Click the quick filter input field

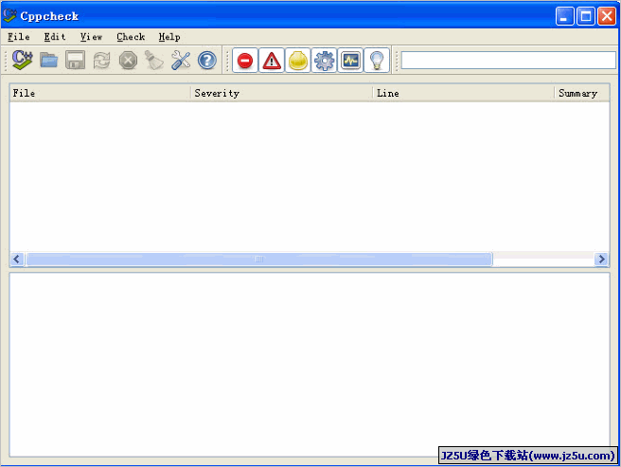pos(508,61)
